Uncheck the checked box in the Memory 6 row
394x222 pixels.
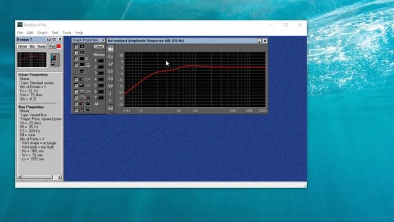76,92
